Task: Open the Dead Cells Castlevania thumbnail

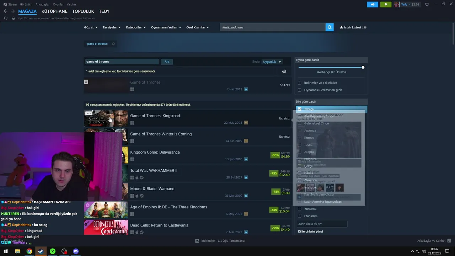Action: (106, 228)
